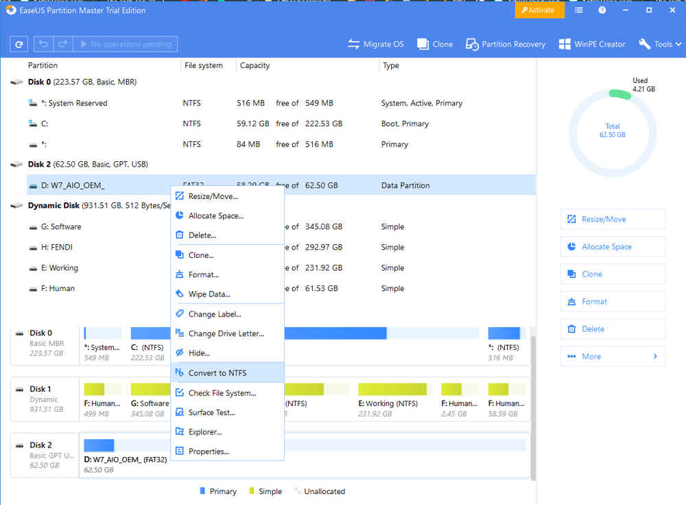Choose Check File System in context menu
686x505 pixels.
pyautogui.click(x=228, y=393)
